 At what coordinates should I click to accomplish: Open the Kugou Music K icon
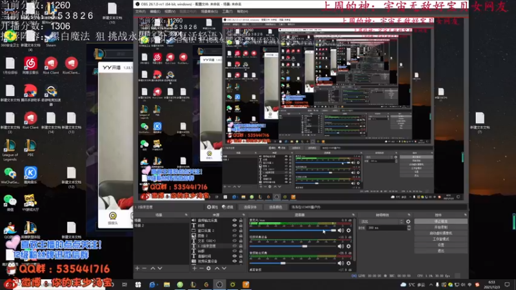(x=30, y=175)
